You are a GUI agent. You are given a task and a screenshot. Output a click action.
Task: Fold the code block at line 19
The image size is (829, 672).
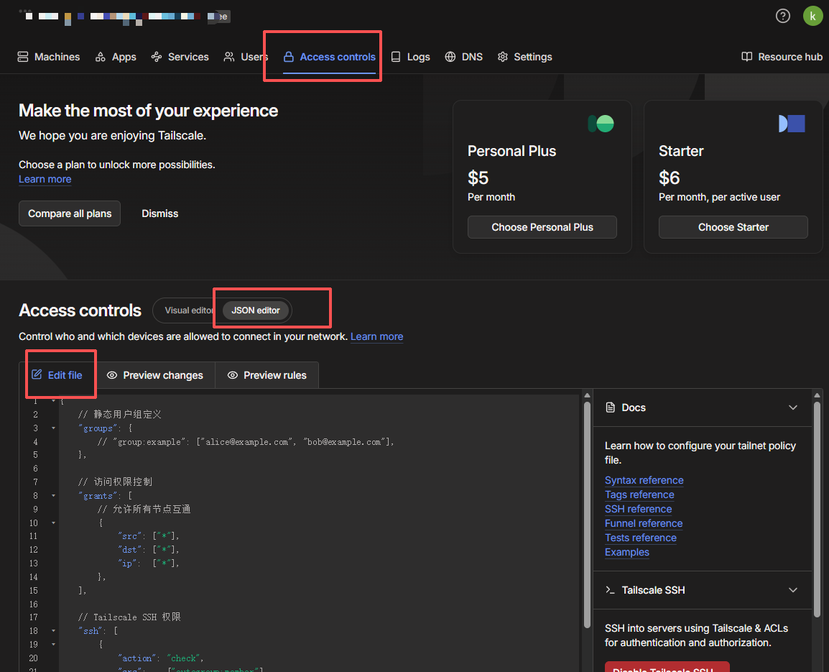tap(53, 645)
